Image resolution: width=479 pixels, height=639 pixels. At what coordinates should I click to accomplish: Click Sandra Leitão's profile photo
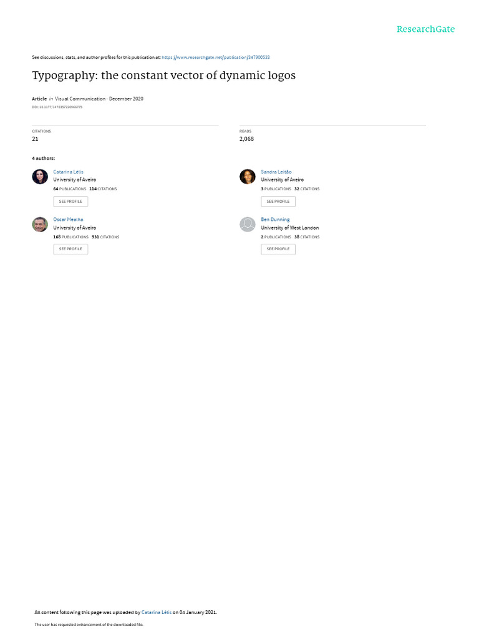(248, 177)
